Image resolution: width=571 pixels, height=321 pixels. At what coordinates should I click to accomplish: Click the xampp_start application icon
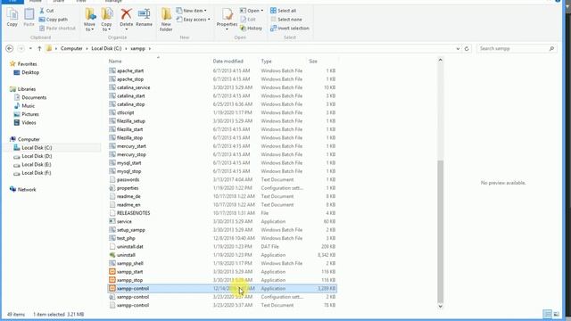click(x=112, y=271)
